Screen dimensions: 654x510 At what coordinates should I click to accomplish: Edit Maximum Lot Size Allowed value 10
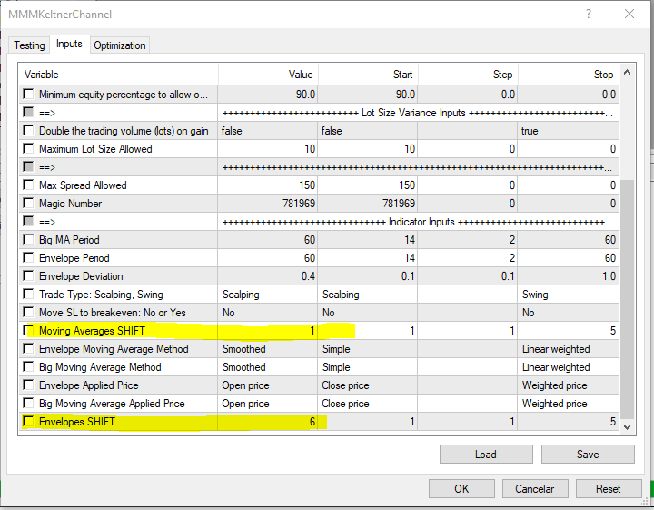267,149
